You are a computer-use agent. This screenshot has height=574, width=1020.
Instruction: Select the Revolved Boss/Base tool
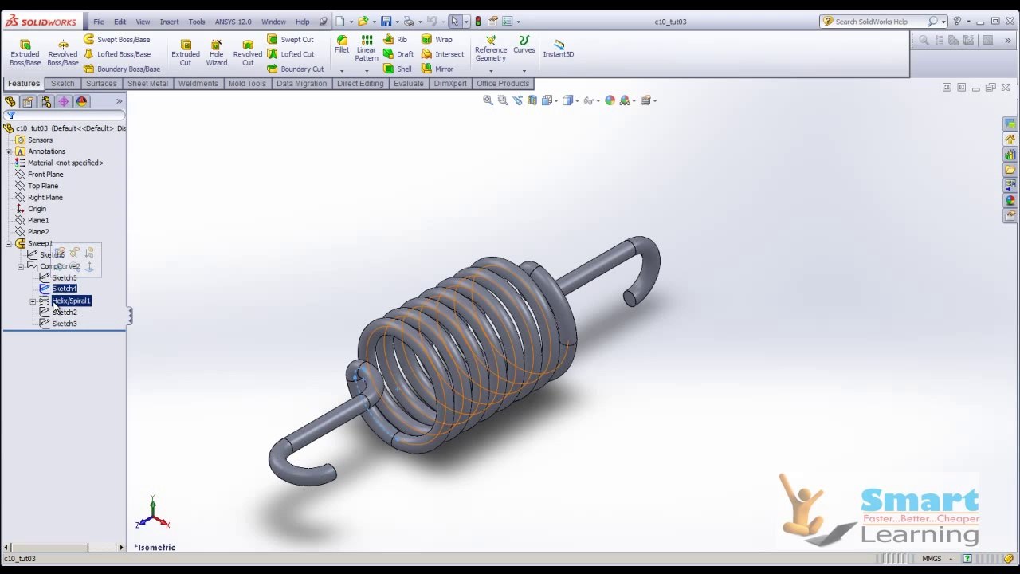(63, 53)
